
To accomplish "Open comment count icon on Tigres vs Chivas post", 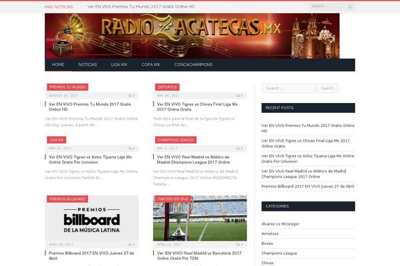I will pos(239,96).
